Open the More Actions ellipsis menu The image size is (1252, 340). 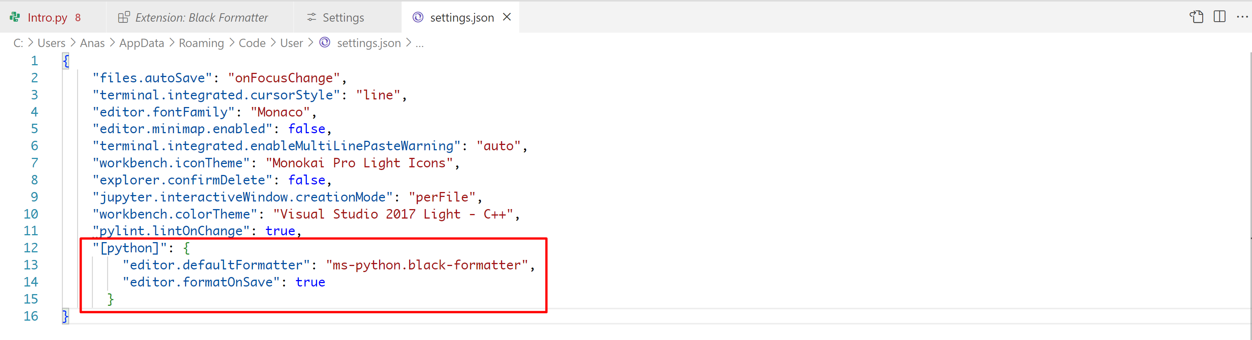pyautogui.click(x=1242, y=17)
